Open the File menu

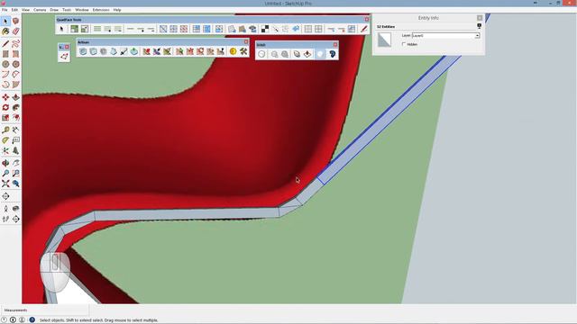(5, 10)
